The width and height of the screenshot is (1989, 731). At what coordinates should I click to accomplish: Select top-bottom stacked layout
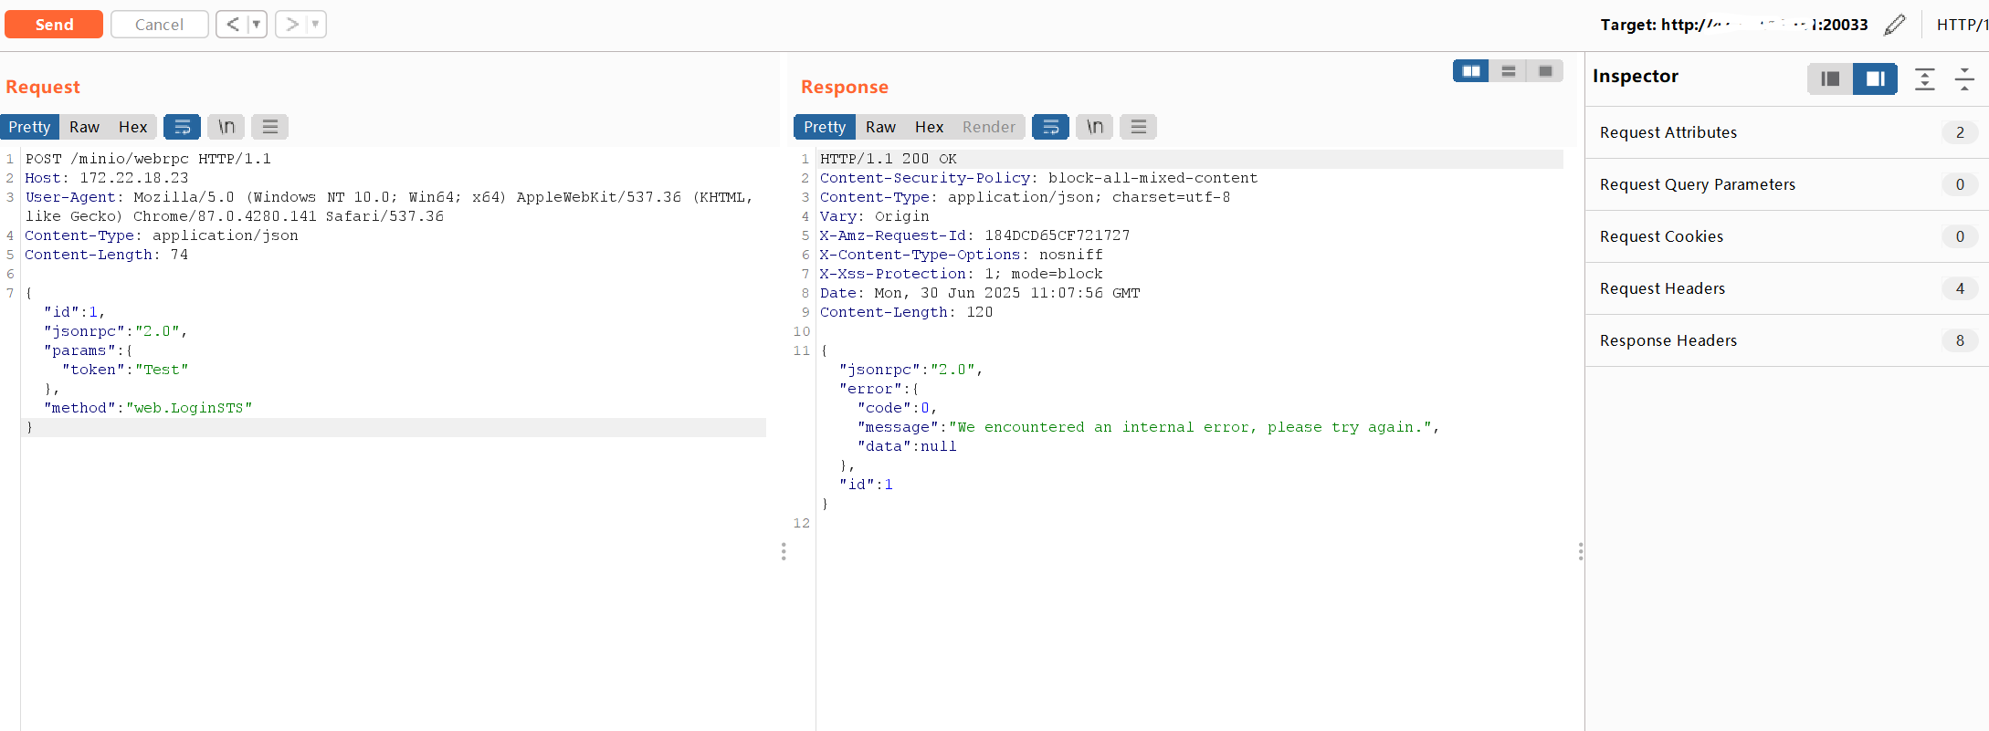(1508, 71)
